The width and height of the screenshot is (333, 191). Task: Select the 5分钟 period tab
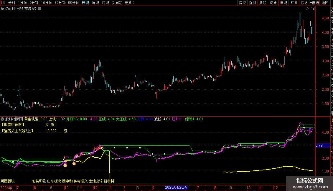tap(34, 3)
